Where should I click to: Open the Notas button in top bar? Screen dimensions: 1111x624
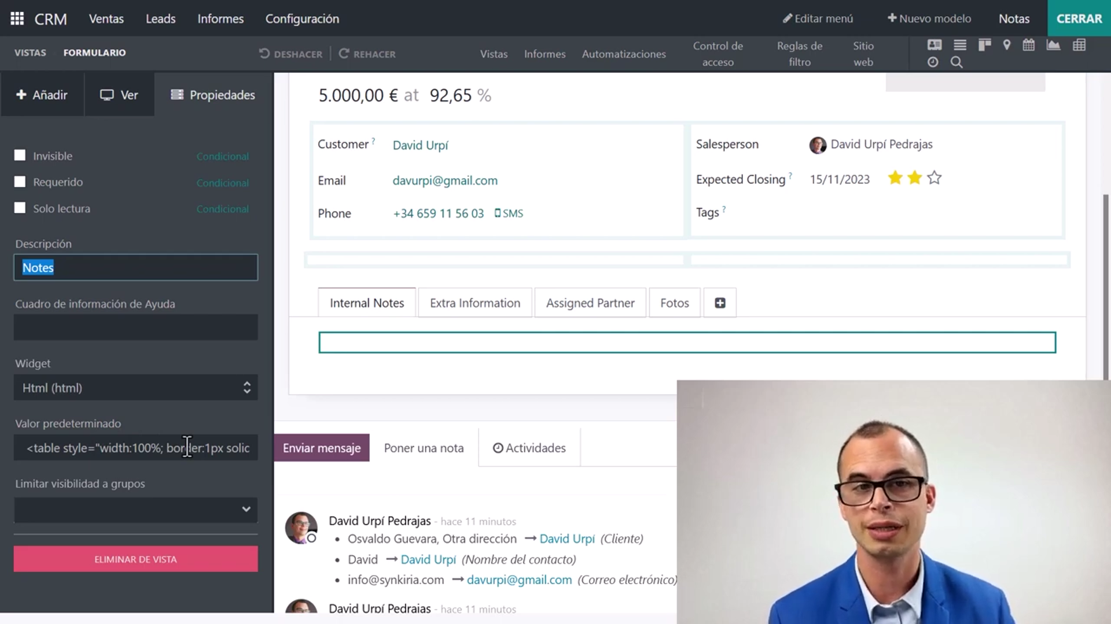click(1014, 18)
